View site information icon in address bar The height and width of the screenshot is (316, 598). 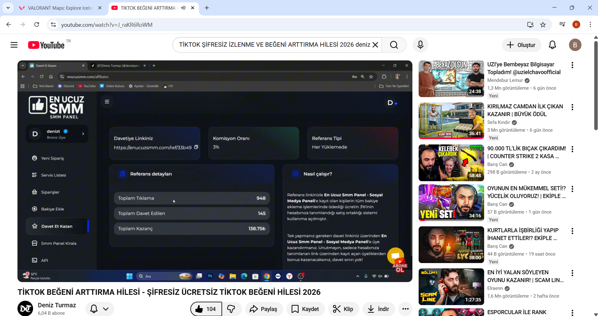[x=53, y=25]
